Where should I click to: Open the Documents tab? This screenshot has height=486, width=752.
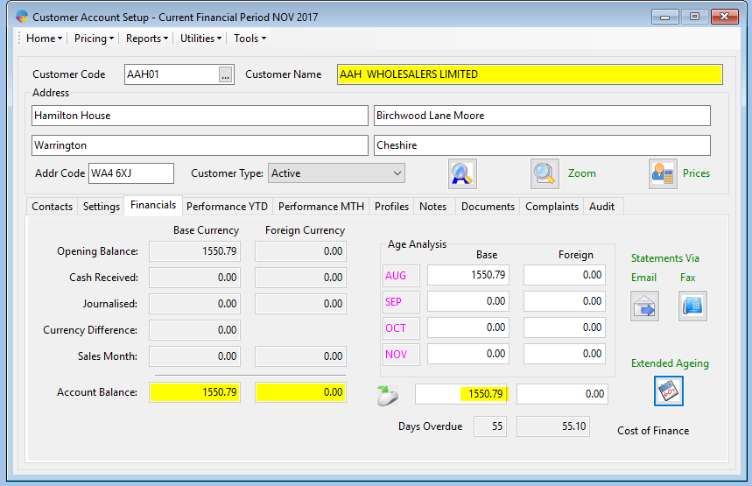pyautogui.click(x=488, y=207)
